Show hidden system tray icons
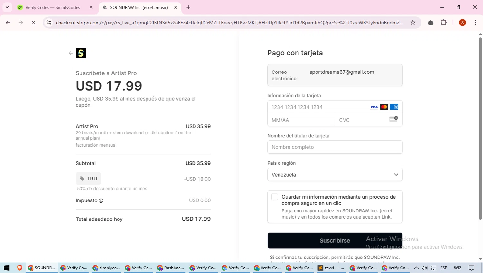Image resolution: width=483 pixels, height=273 pixels. pos(416,268)
